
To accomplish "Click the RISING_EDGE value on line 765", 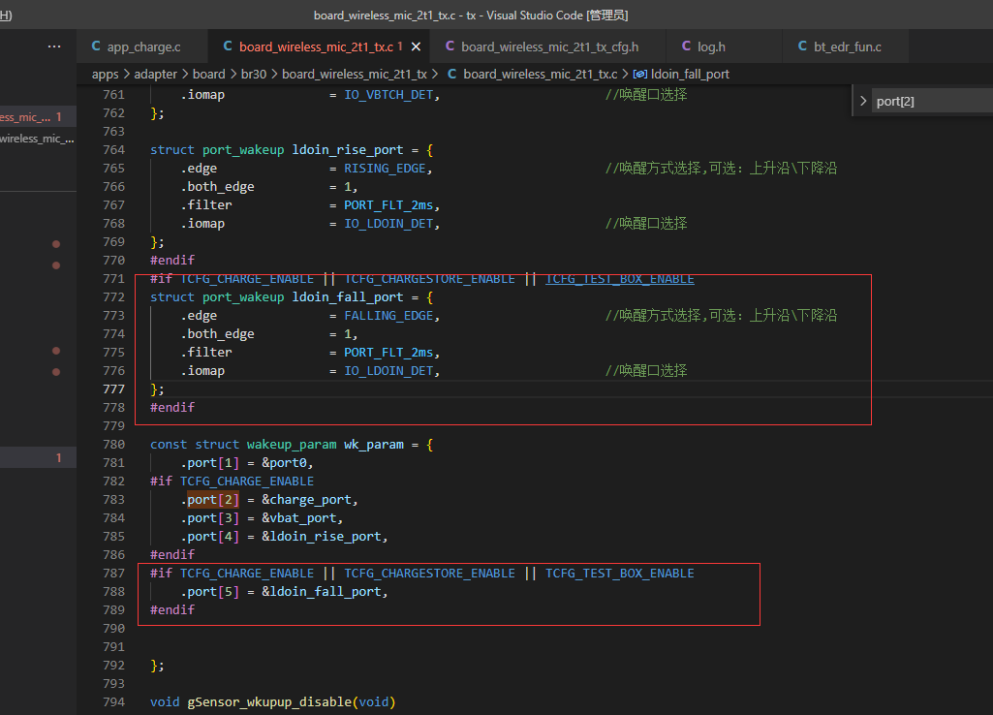I will tap(385, 169).
